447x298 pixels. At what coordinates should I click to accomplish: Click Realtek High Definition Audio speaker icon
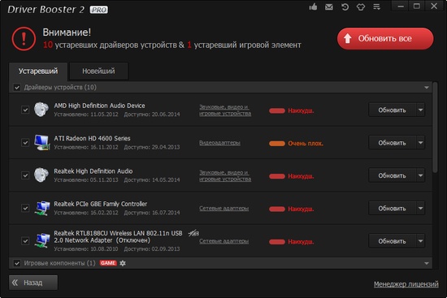[41, 175]
